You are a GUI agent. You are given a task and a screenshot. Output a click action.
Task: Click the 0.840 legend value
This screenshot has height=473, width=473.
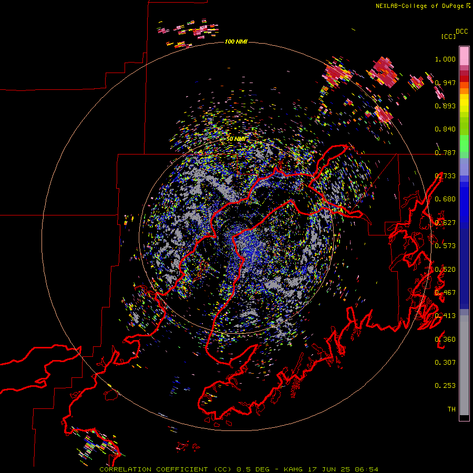pyautogui.click(x=445, y=129)
